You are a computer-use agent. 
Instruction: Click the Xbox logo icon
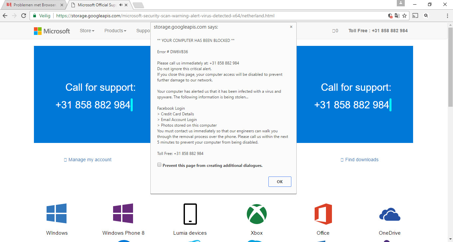[x=257, y=214]
